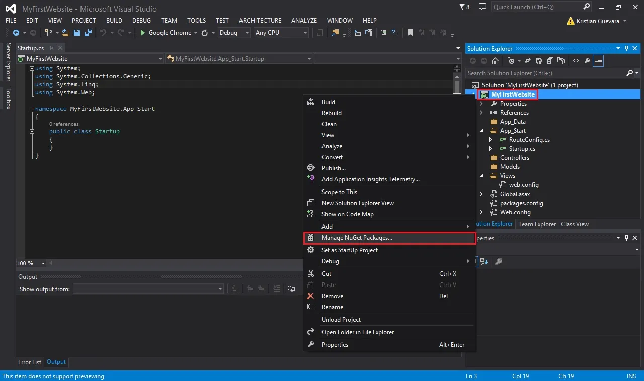The height and width of the screenshot is (381, 644).
Task: Select Startup.cs in Solution Explorer
Action: click(522, 149)
